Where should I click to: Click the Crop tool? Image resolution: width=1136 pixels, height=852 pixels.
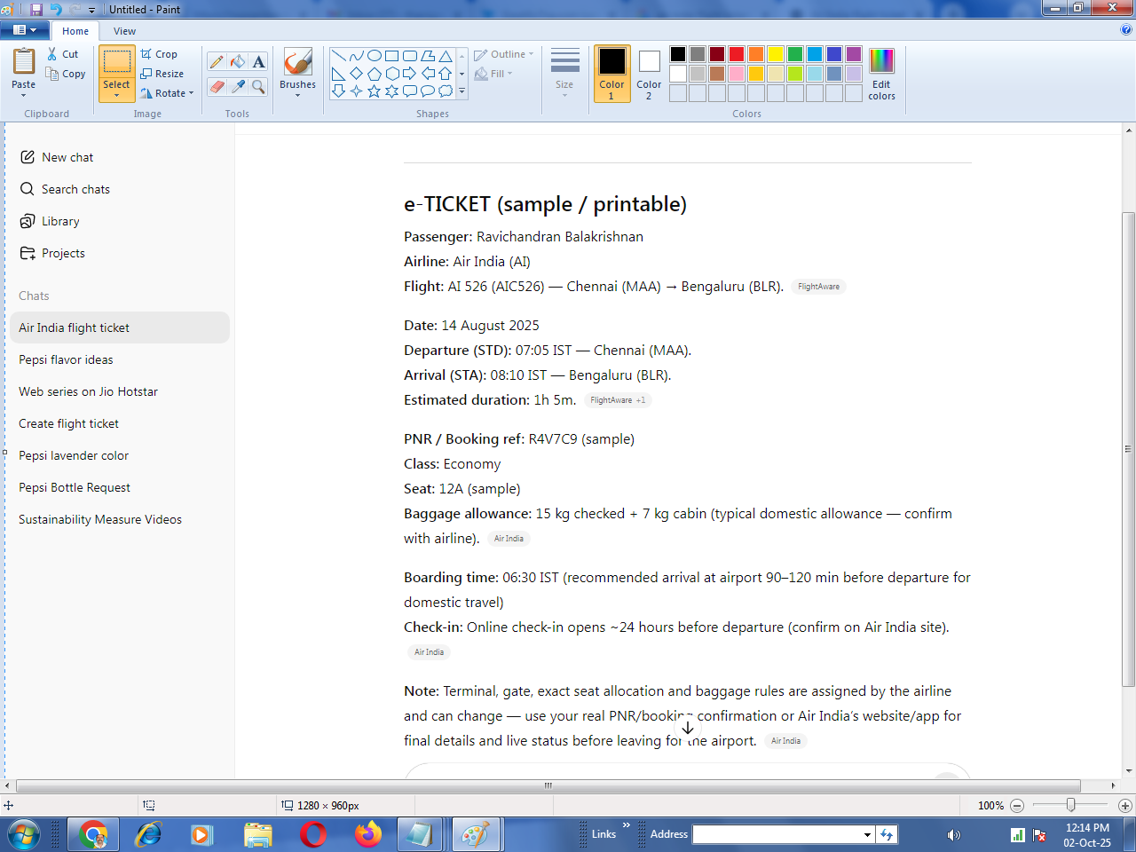(x=160, y=54)
